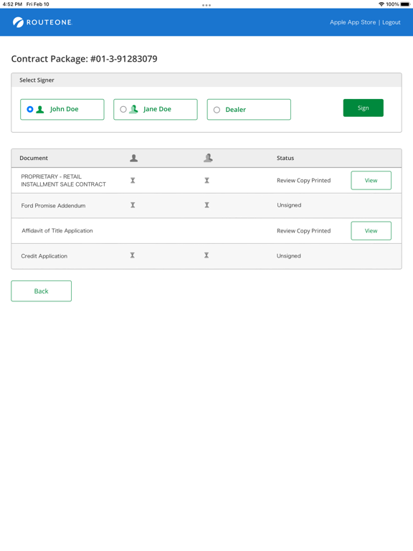Select the Jane Doe signer radio button
Screen dimensions: 413x551
tap(123, 109)
